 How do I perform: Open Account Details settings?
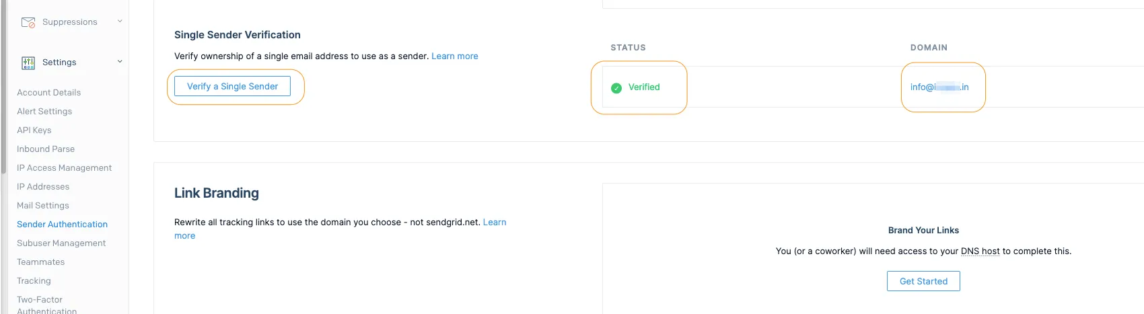click(x=48, y=93)
